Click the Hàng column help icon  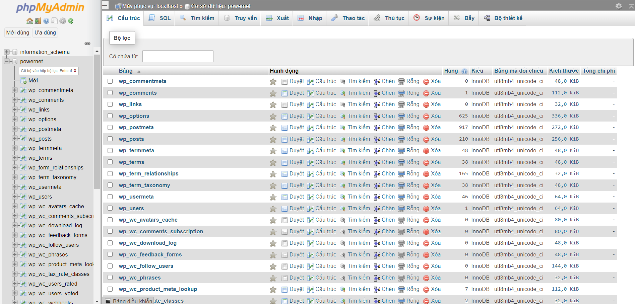coord(464,71)
